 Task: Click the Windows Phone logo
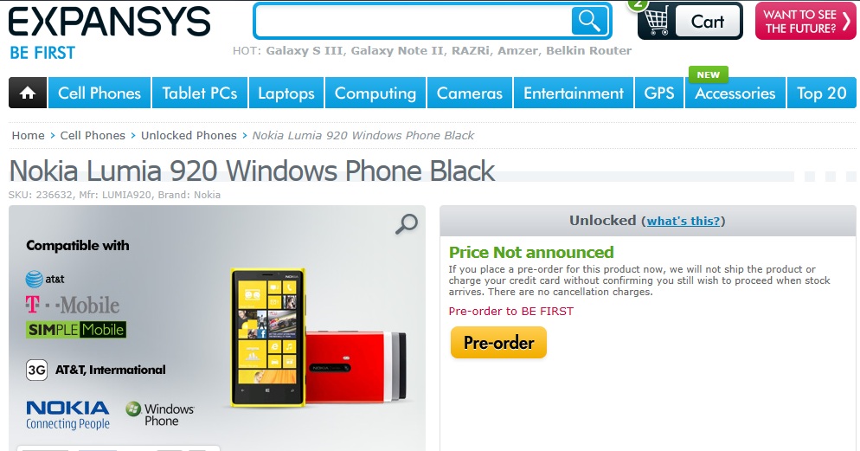tap(159, 415)
